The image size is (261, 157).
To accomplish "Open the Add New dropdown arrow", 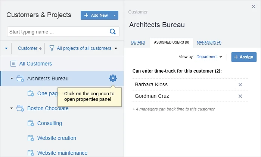I will point(115,15).
